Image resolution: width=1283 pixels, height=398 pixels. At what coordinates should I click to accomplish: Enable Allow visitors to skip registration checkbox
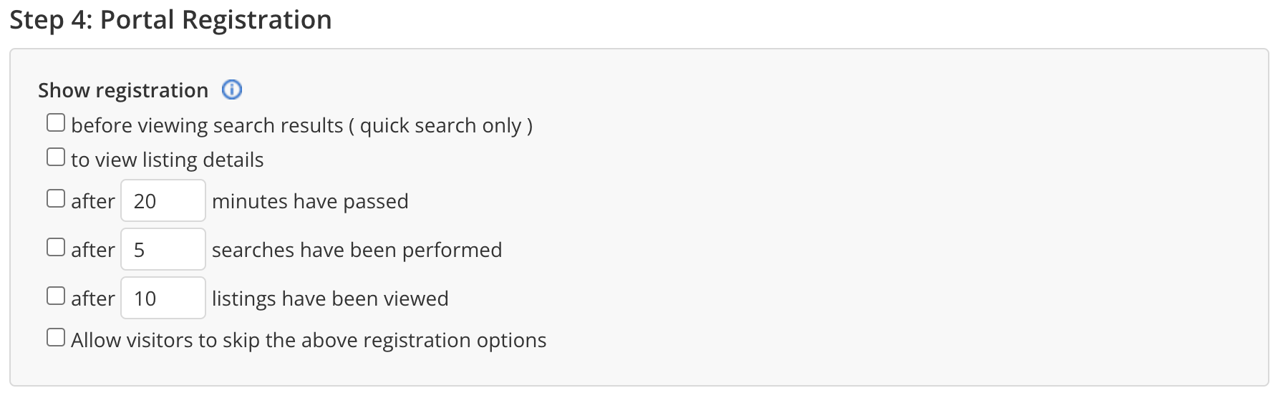(x=56, y=337)
